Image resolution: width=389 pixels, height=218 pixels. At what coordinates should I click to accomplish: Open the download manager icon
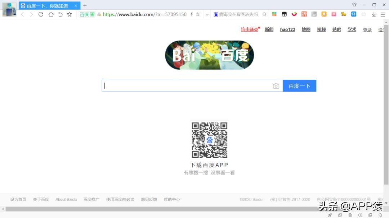pyautogui.click(x=374, y=15)
